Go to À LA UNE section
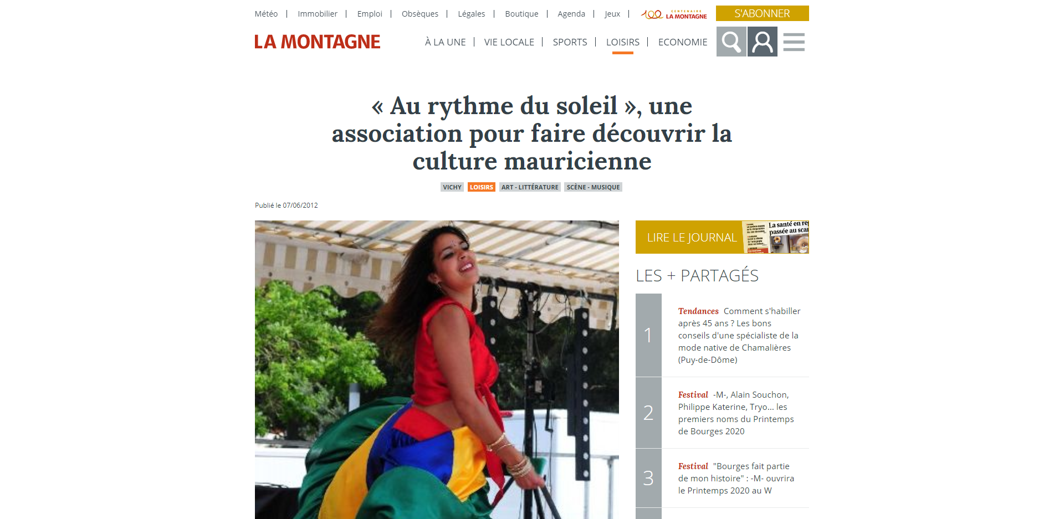This screenshot has height=519, width=1064. tap(445, 42)
